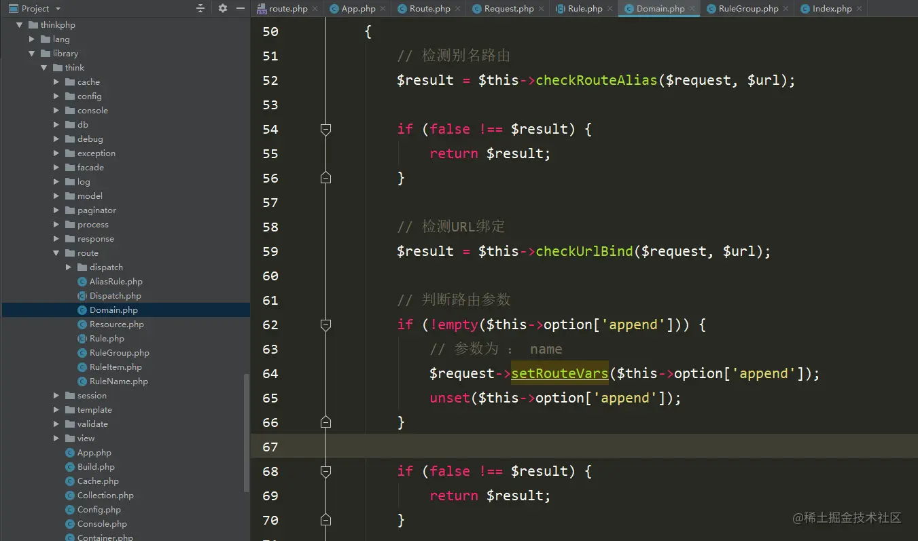Click the db folder icon
The image size is (918, 541).
(x=70, y=125)
